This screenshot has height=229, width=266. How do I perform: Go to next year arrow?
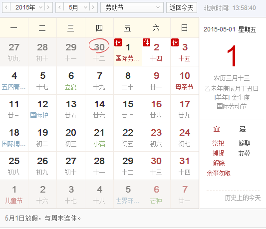coord(48,7)
